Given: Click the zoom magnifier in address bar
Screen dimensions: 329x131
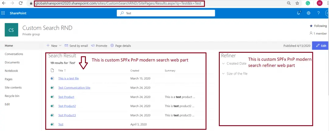Looking at the screenshot, I should [289, 3].
